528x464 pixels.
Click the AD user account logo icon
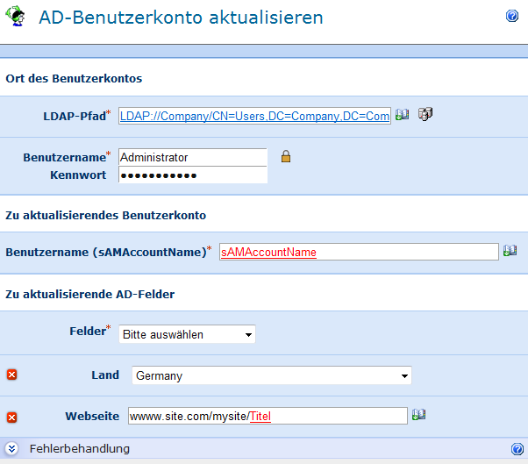(17, 18)
